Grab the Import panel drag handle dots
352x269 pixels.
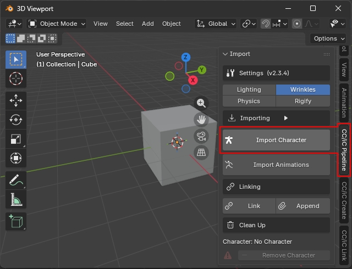(326, 54)
